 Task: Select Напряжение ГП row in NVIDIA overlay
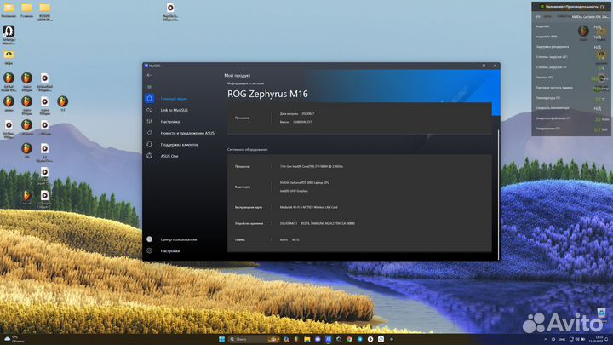(x=571, y=129)
